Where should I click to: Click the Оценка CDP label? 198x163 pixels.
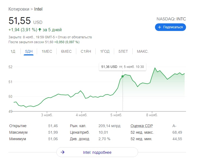pyautogui.click(x=142, y=126)
